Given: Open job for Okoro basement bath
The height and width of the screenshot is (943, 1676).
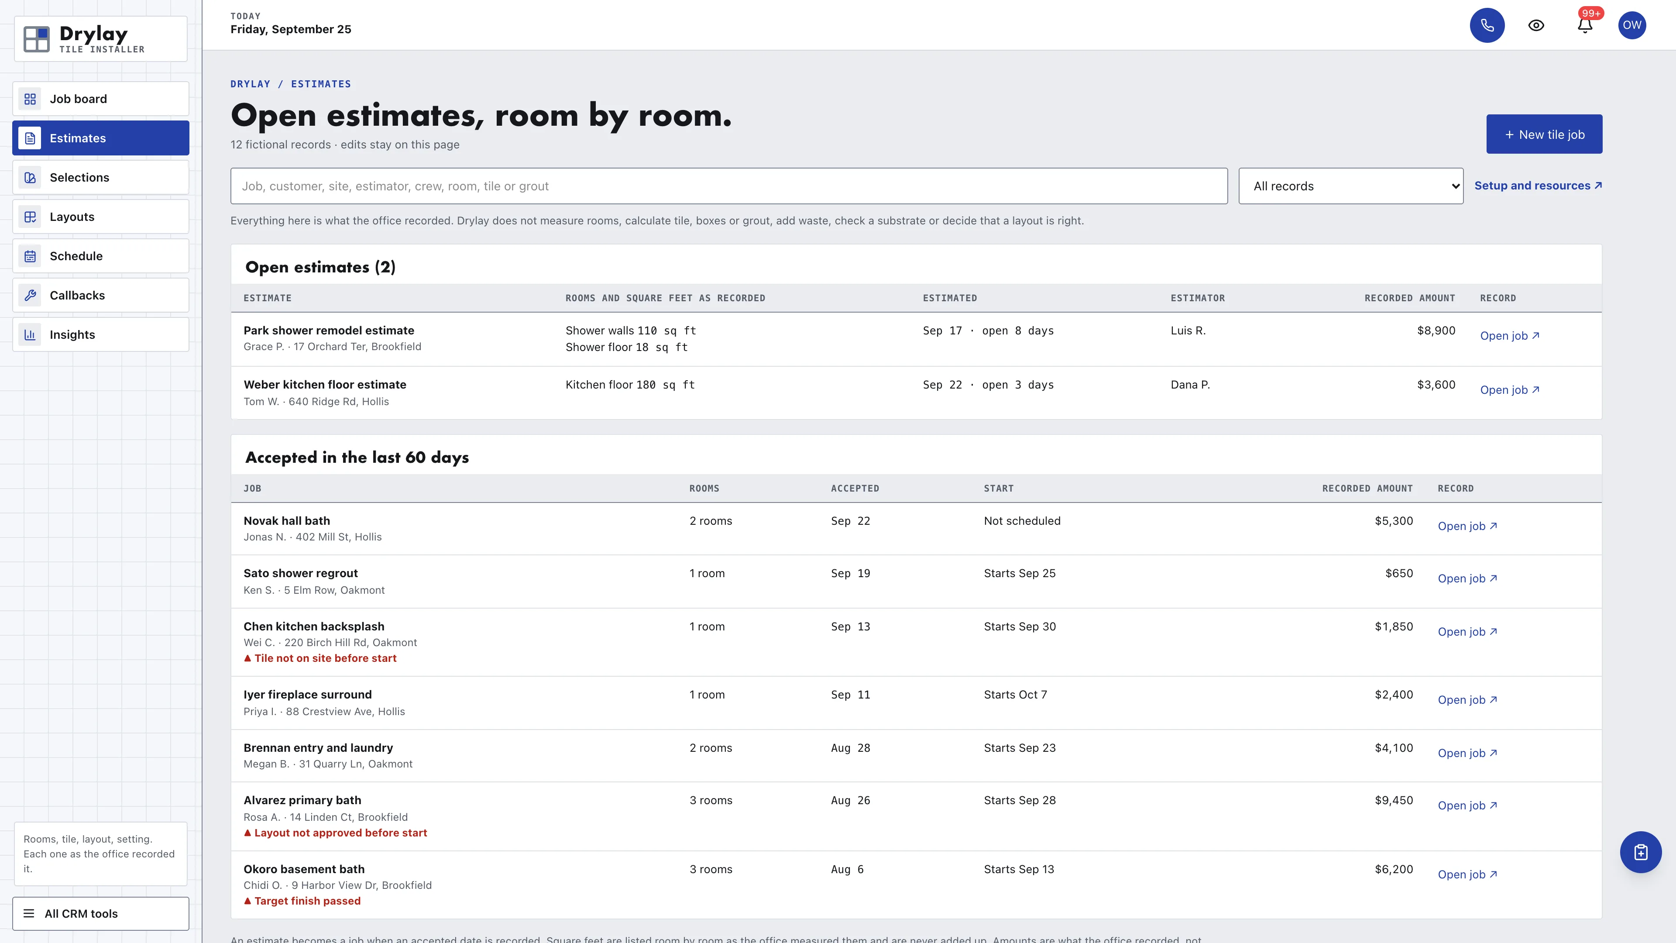Looking at the screenshot, I should pos(1467,874).
